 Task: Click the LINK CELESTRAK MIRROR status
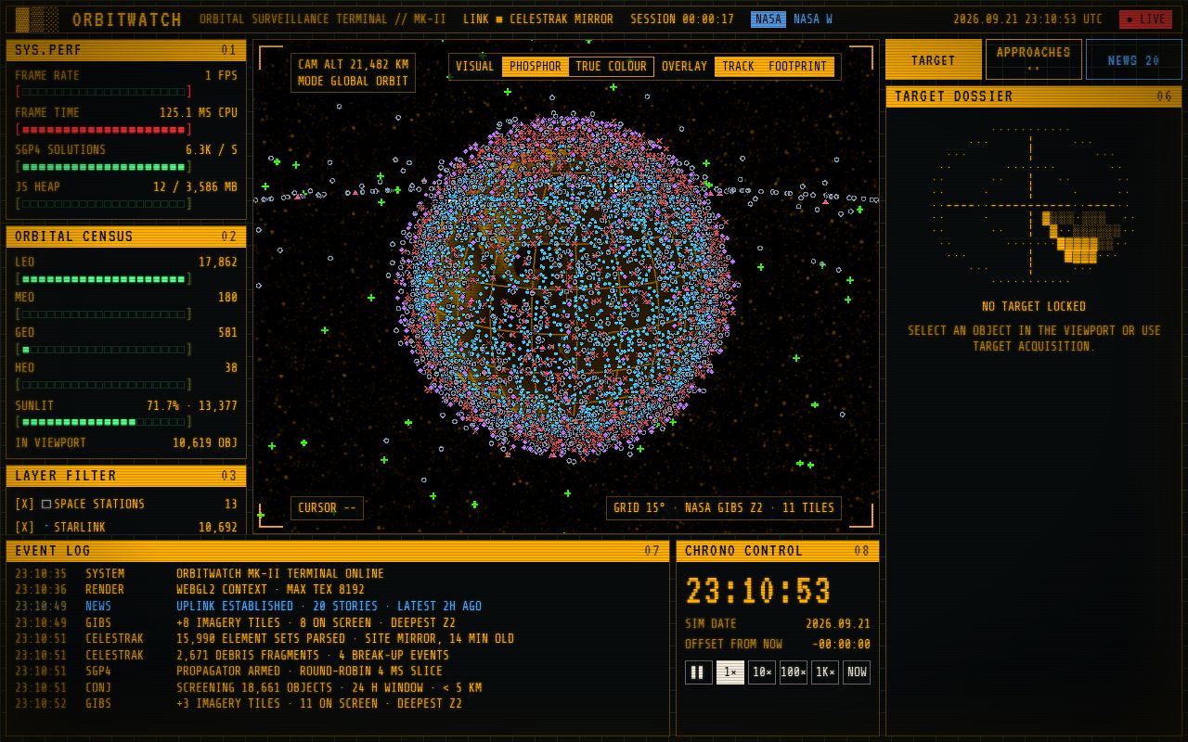[x=537, y=19]
